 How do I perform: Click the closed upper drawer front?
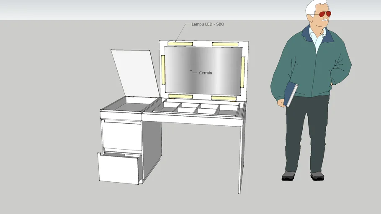coord(122,135)
